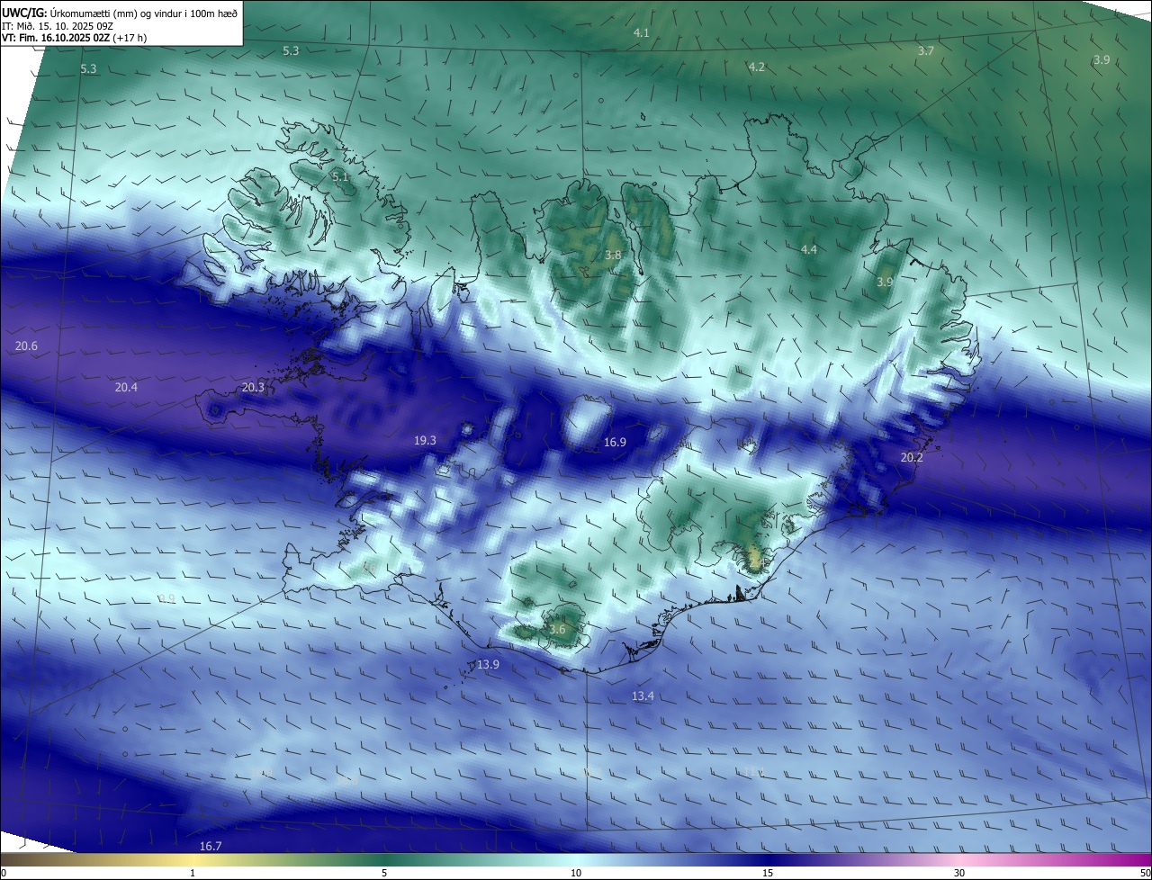The height and width of the screenshot is (880, 1152).
Task: Click the colorbar tick labeled 5
Action: tap(384, 873)
